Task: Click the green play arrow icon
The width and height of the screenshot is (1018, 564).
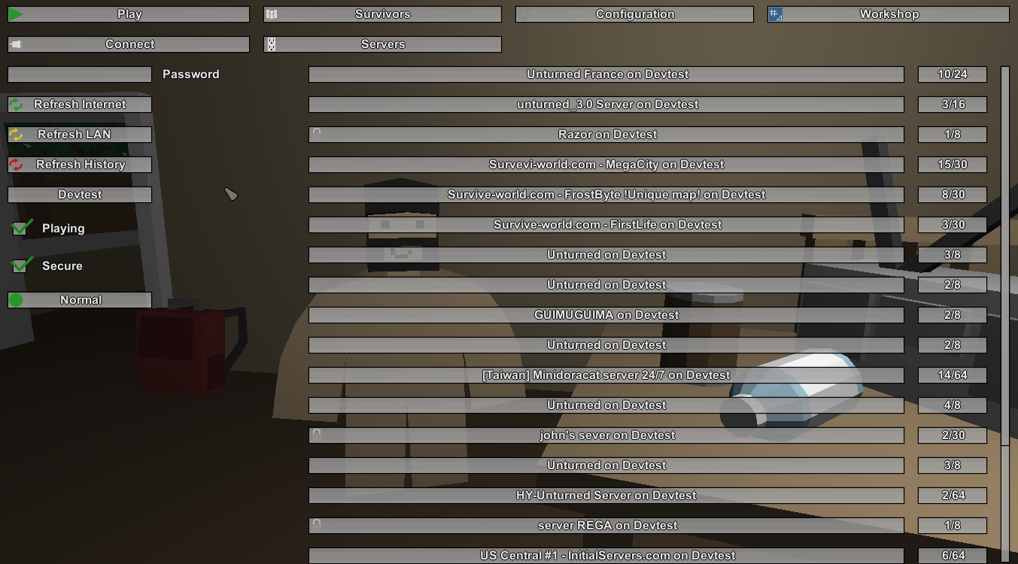Action: tap(16, 14)
